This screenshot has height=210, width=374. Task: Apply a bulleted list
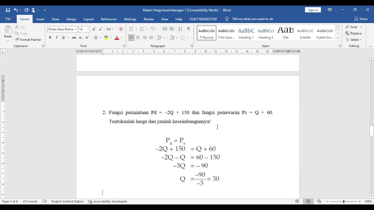[131, 29]
